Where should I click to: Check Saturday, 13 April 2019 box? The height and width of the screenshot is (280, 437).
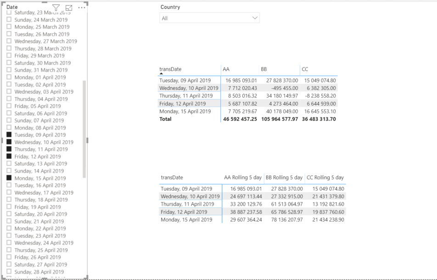9,163
